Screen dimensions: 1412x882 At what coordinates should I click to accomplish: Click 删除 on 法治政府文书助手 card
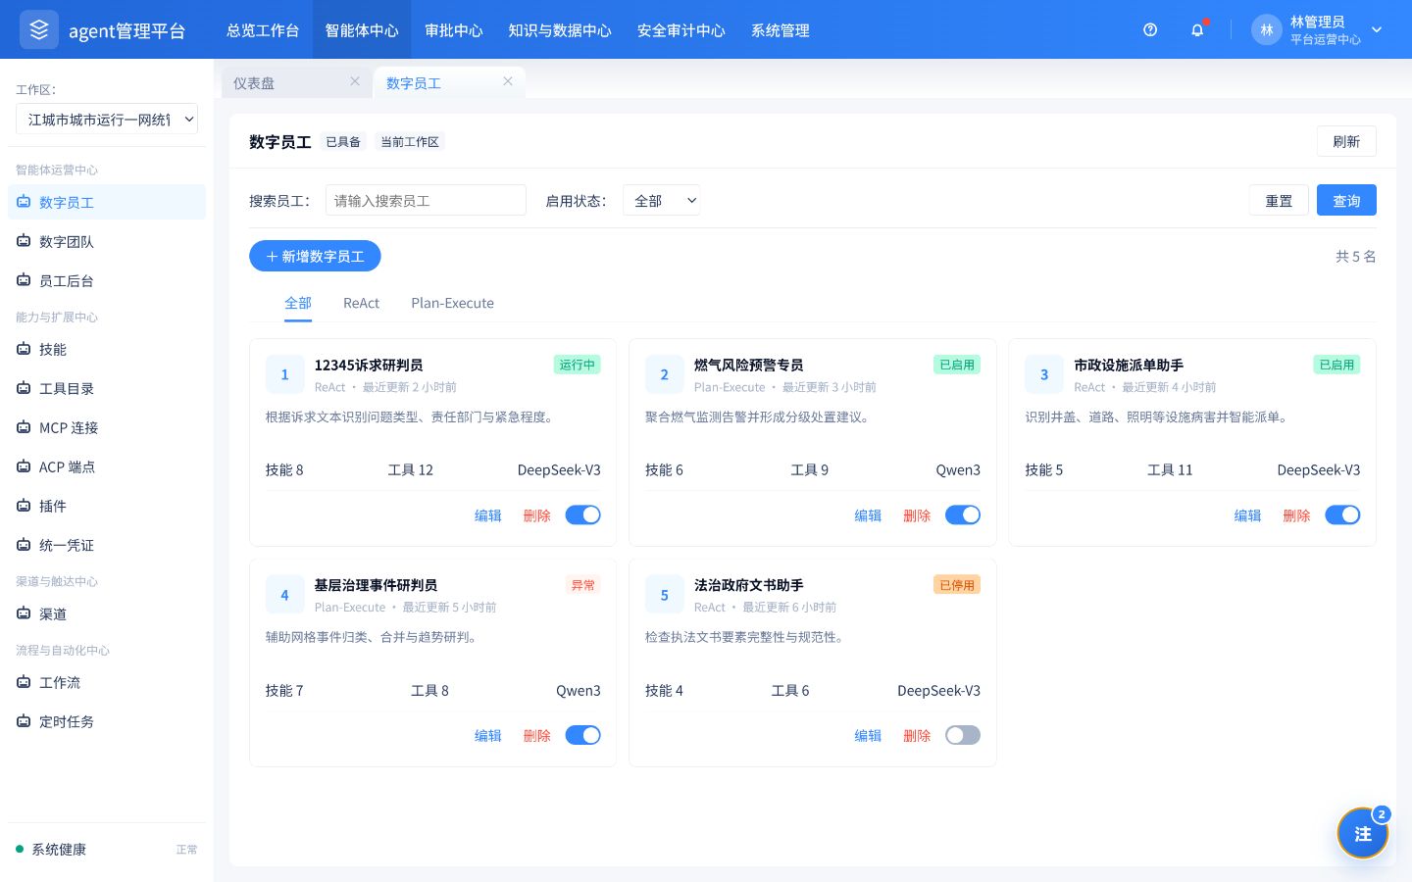917,736
